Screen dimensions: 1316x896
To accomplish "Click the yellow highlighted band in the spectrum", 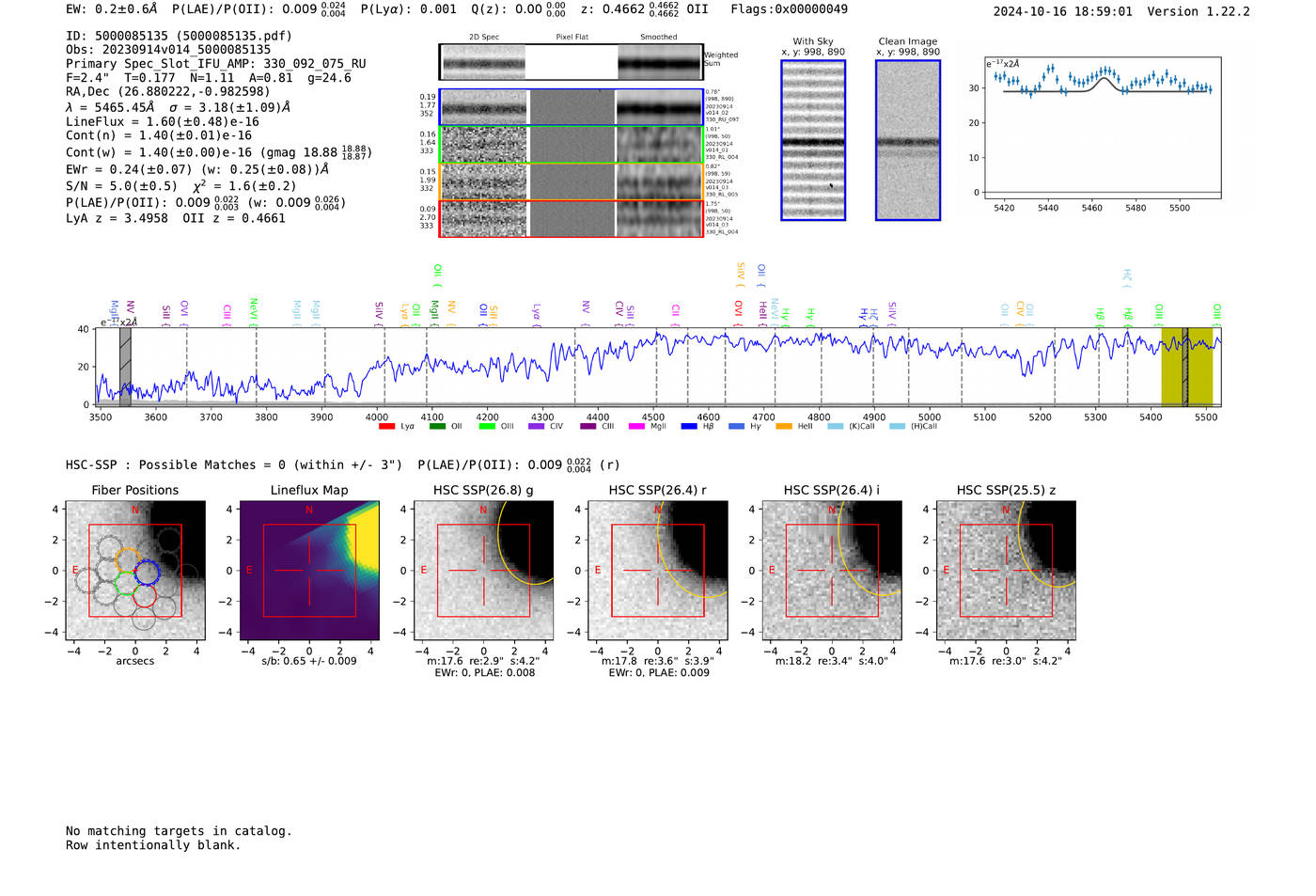I will coord(1187,367).
